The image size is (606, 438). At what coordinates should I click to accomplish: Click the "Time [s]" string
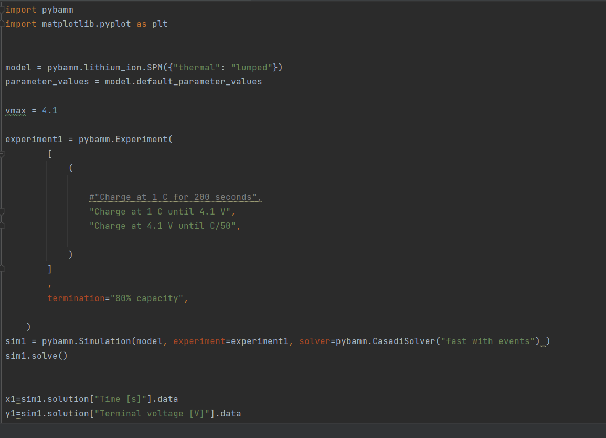121,399
